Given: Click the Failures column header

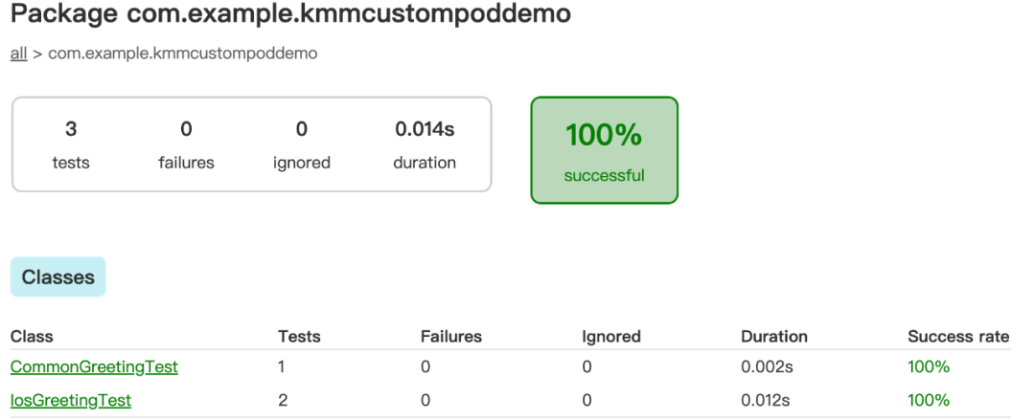Looking at the screenshot, I should (x=451, y=336).
